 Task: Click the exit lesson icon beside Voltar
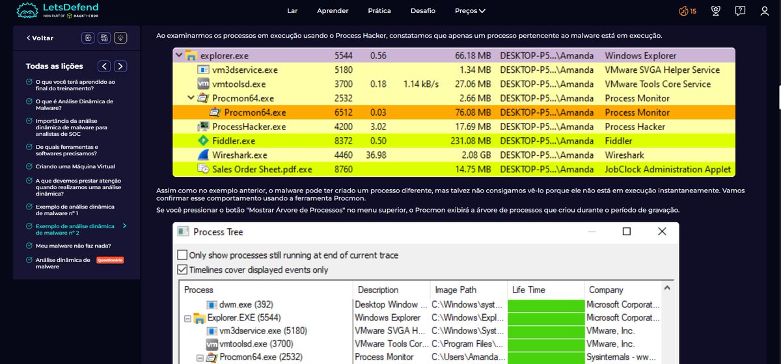[x=89, y=38]
